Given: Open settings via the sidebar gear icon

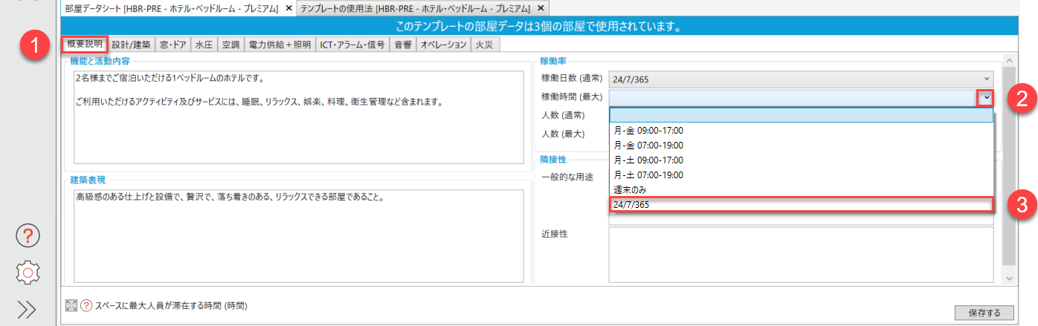Looking at the screenshot, I should click(x=28, y=273).
